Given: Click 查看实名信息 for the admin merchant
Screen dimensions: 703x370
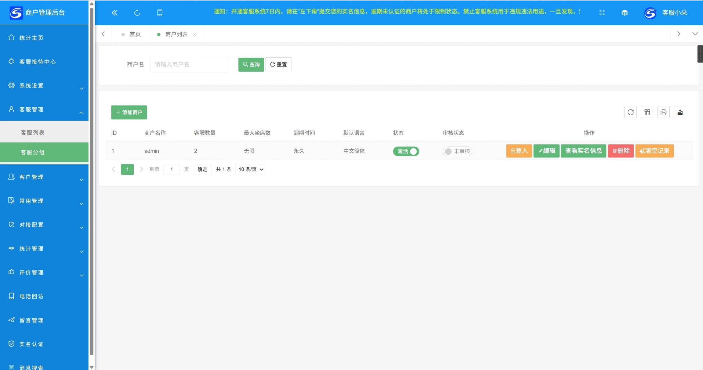Looking at the screenshot, I should tap(583, 151).
